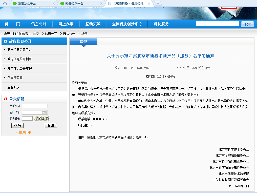Open the 首页 navigation menu item
The image size is (257, 193).
12,24
